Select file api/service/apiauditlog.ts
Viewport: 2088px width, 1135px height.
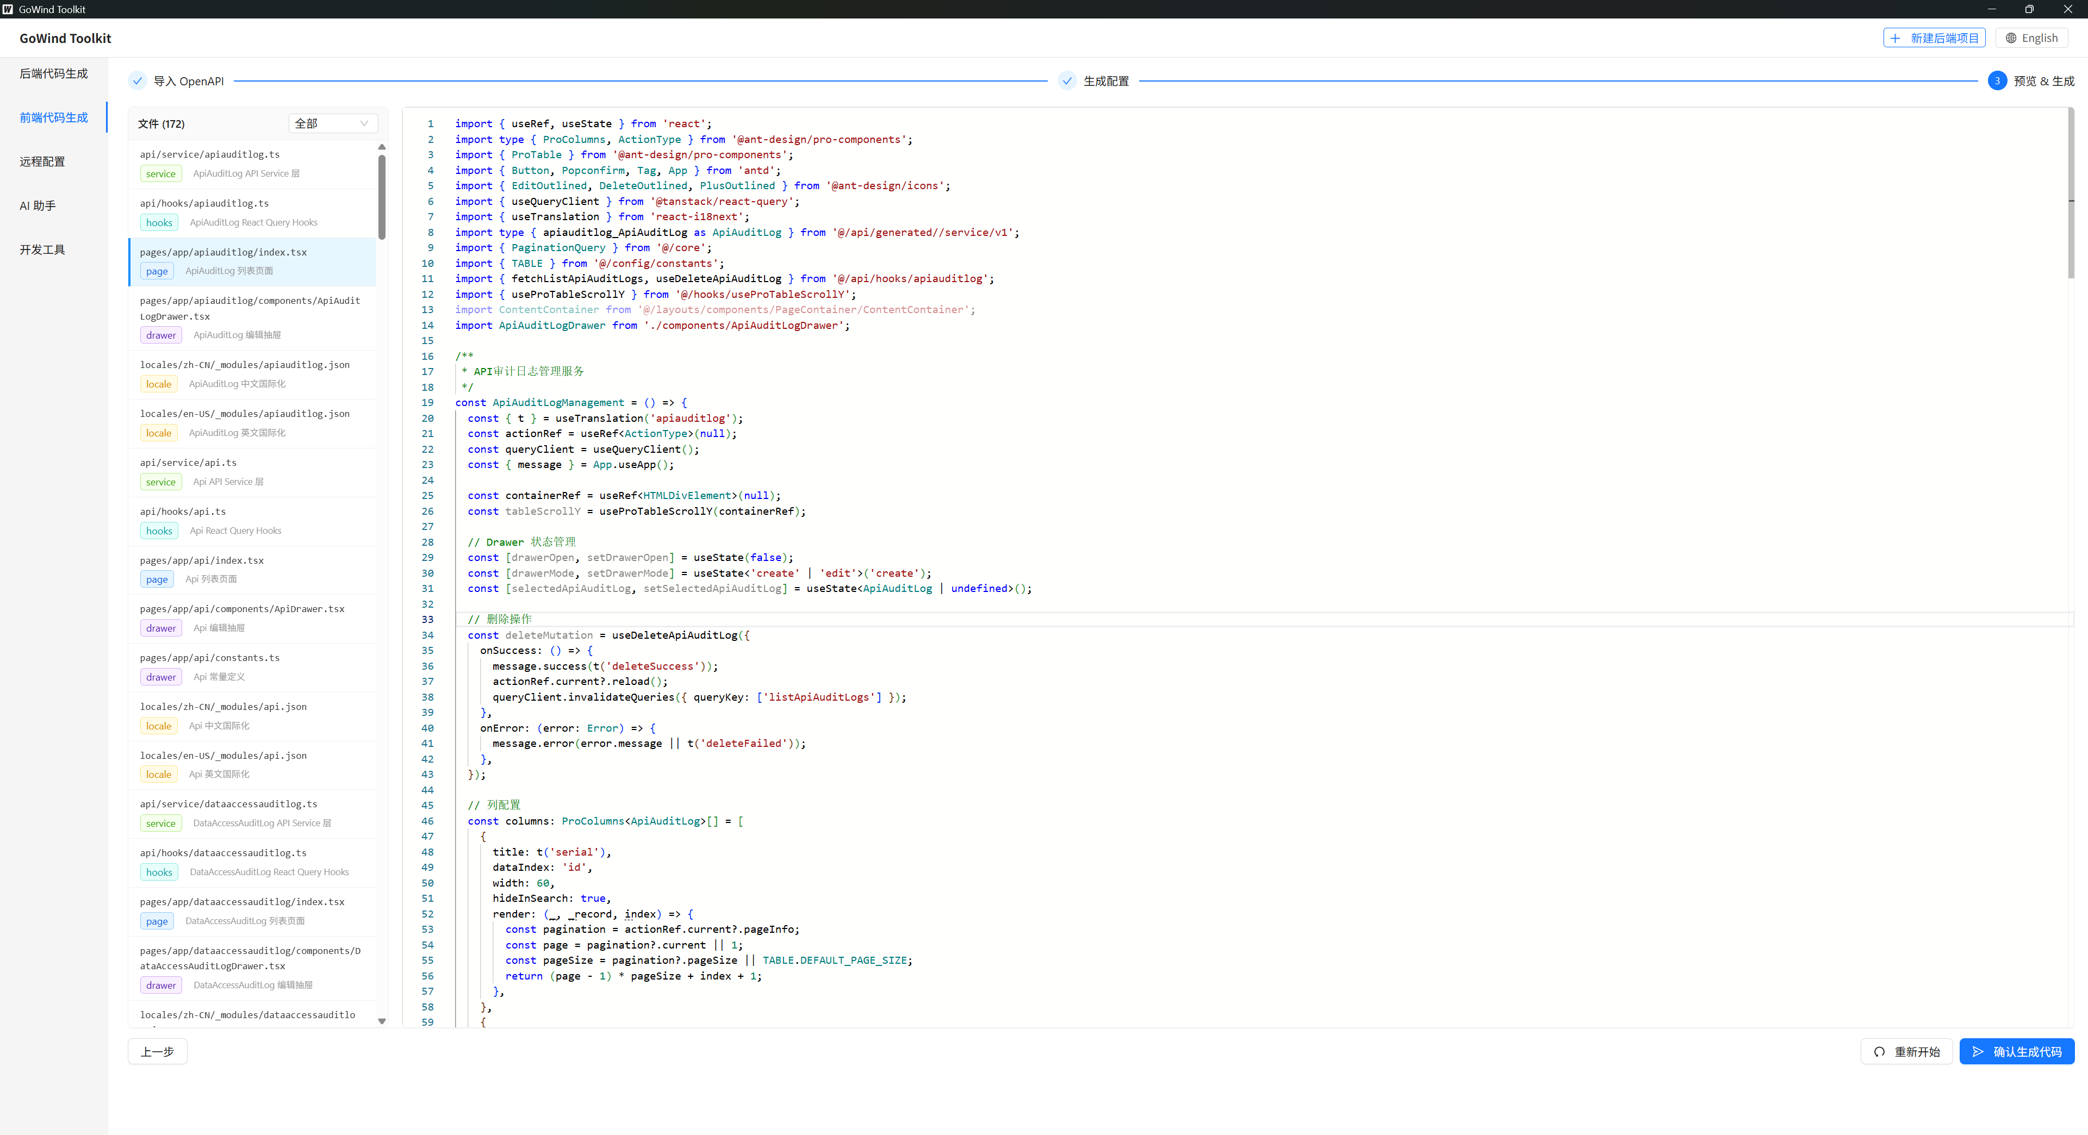point(252,165)
